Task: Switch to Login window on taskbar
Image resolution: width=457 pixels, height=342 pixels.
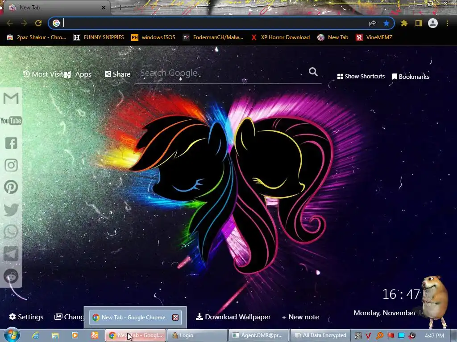Action: point(197,335)
